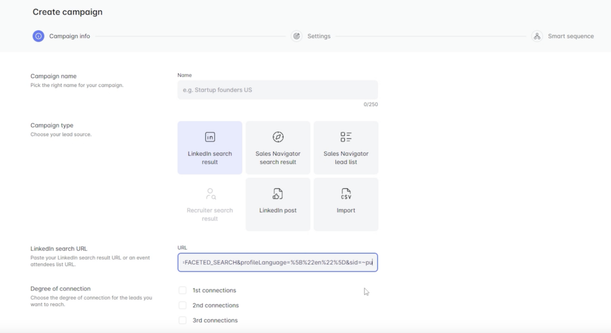Open the Settings step tab
The width and height of the screenshot is (611, 333).
[x=319, y=36]
